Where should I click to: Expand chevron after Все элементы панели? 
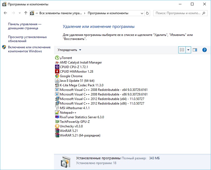[x=85, y=13]
